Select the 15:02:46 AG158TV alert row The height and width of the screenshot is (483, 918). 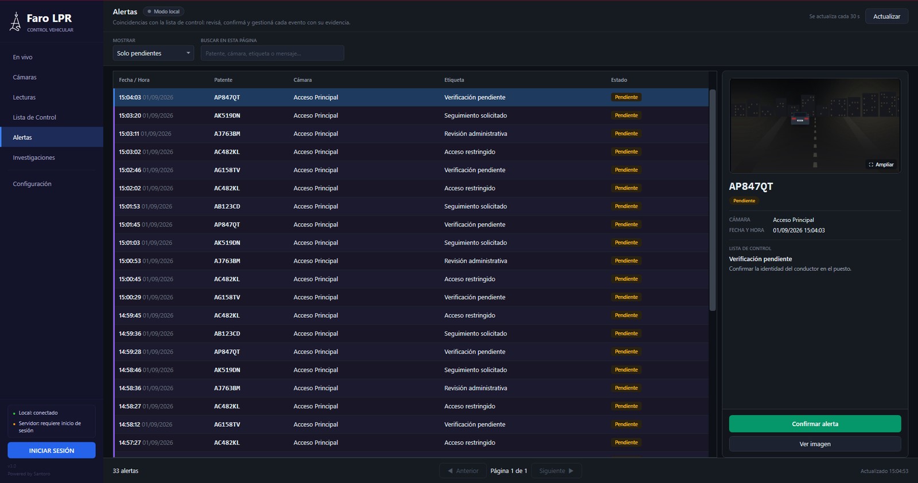(411, 170)
